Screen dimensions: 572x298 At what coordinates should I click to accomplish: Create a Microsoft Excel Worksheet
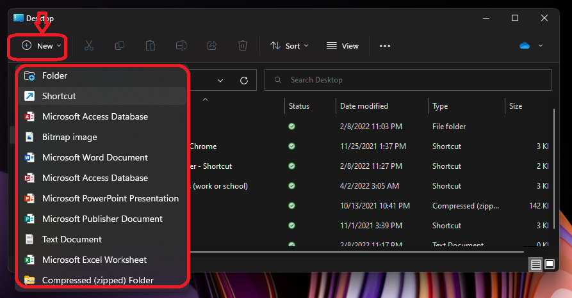(x=102, y=260)
